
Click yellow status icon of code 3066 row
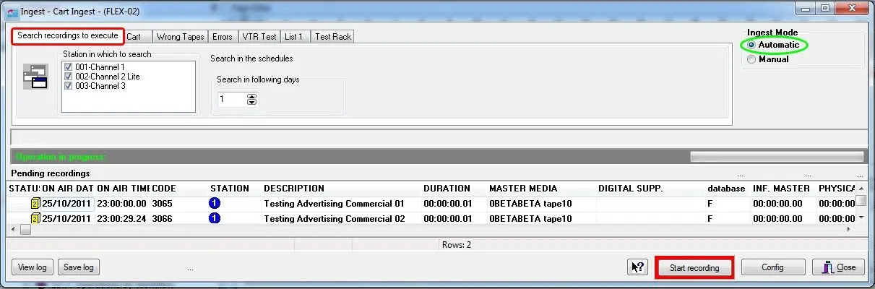(34, 218)
